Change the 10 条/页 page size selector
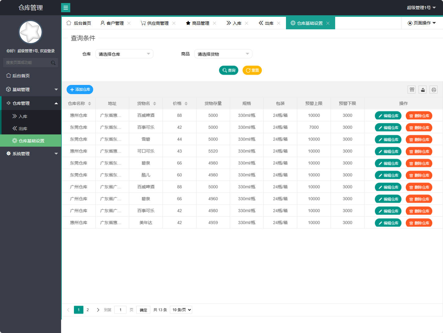The width and height of the screenshot is (443, 333). pyautogui.click(x=181, y=309)
